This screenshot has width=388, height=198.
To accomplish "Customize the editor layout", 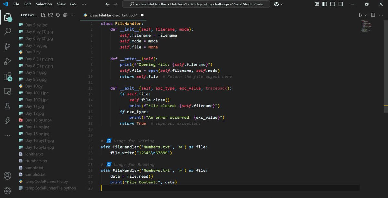I will (x=317, y=4).
